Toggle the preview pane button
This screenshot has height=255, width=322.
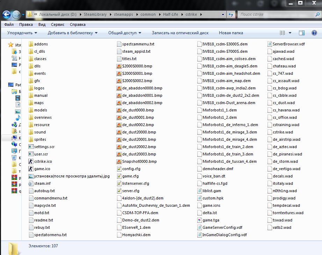tap(302, 32)
